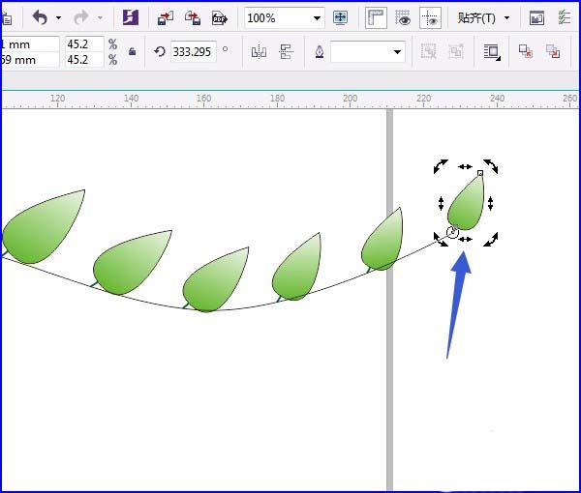Click the rotation center marker of selected leaf
The image size is (581, 493).
click(x=453, y=232)
